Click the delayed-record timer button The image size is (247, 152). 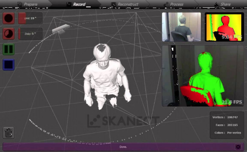tap(8, 33)
